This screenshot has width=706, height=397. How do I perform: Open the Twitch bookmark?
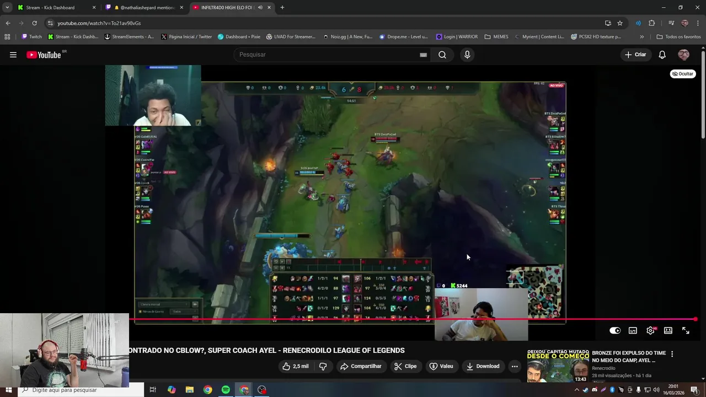coord(31,37)
